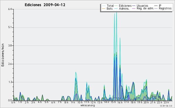175x108 pixels.
Task: Click the 1.3 value on vertical axis
Action: click(x=10, y=82)
